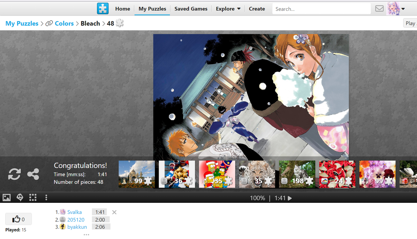Screen dimensions: 417x239
Task: Focus the Search input field
Action: 321,9
